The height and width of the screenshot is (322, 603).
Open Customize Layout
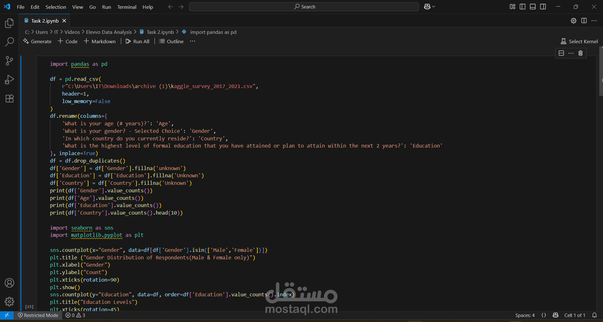click(513, 7)
